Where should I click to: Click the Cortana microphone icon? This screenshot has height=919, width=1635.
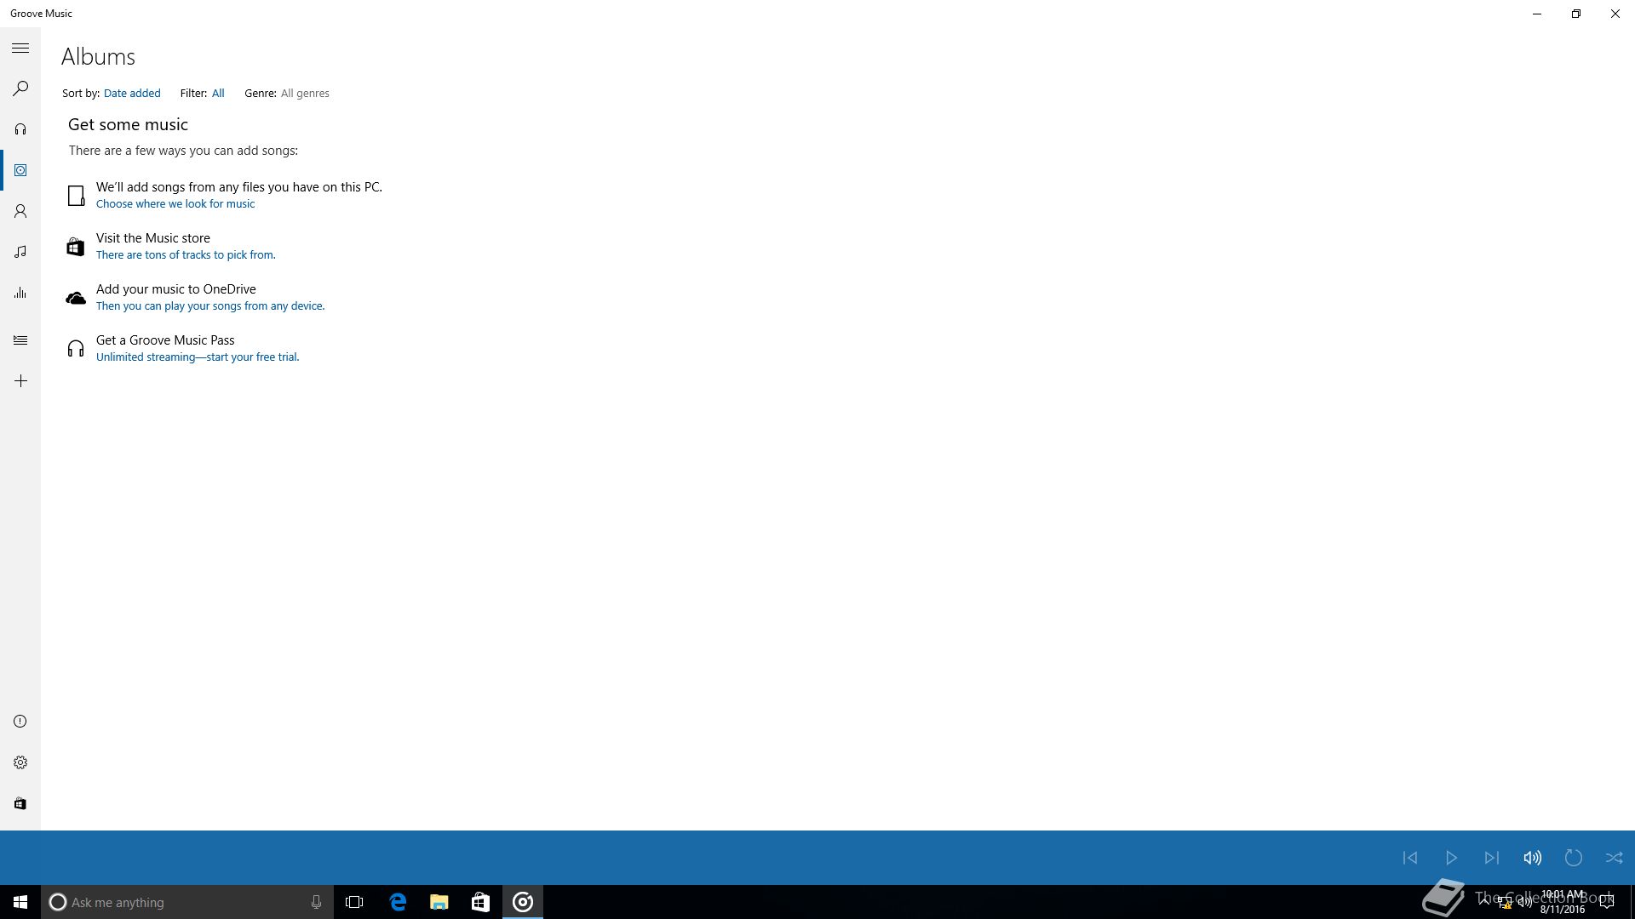tap(316, 902)
